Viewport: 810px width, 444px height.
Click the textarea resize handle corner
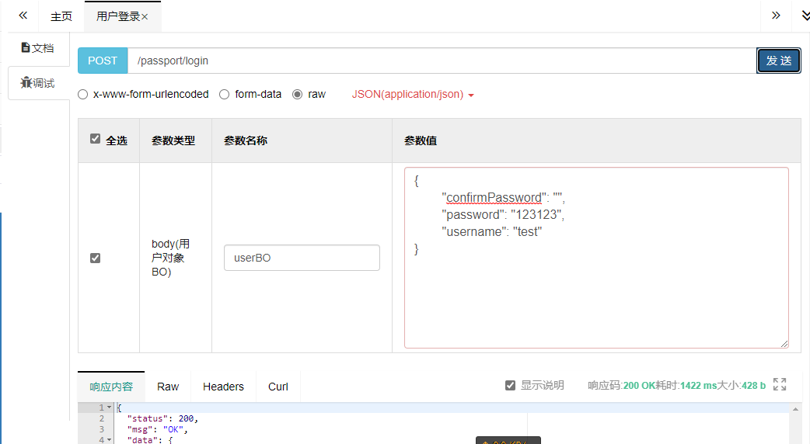784,344
